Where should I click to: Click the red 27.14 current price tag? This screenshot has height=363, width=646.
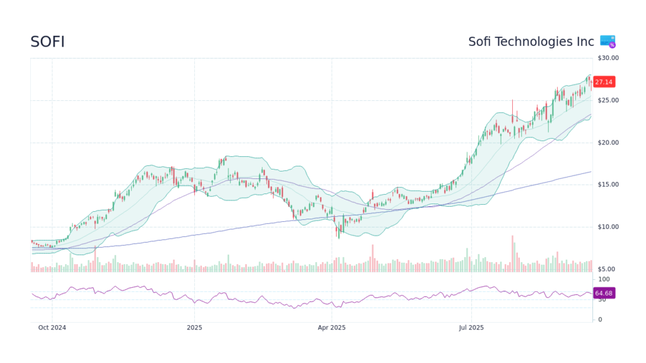(x=604, y=82)
